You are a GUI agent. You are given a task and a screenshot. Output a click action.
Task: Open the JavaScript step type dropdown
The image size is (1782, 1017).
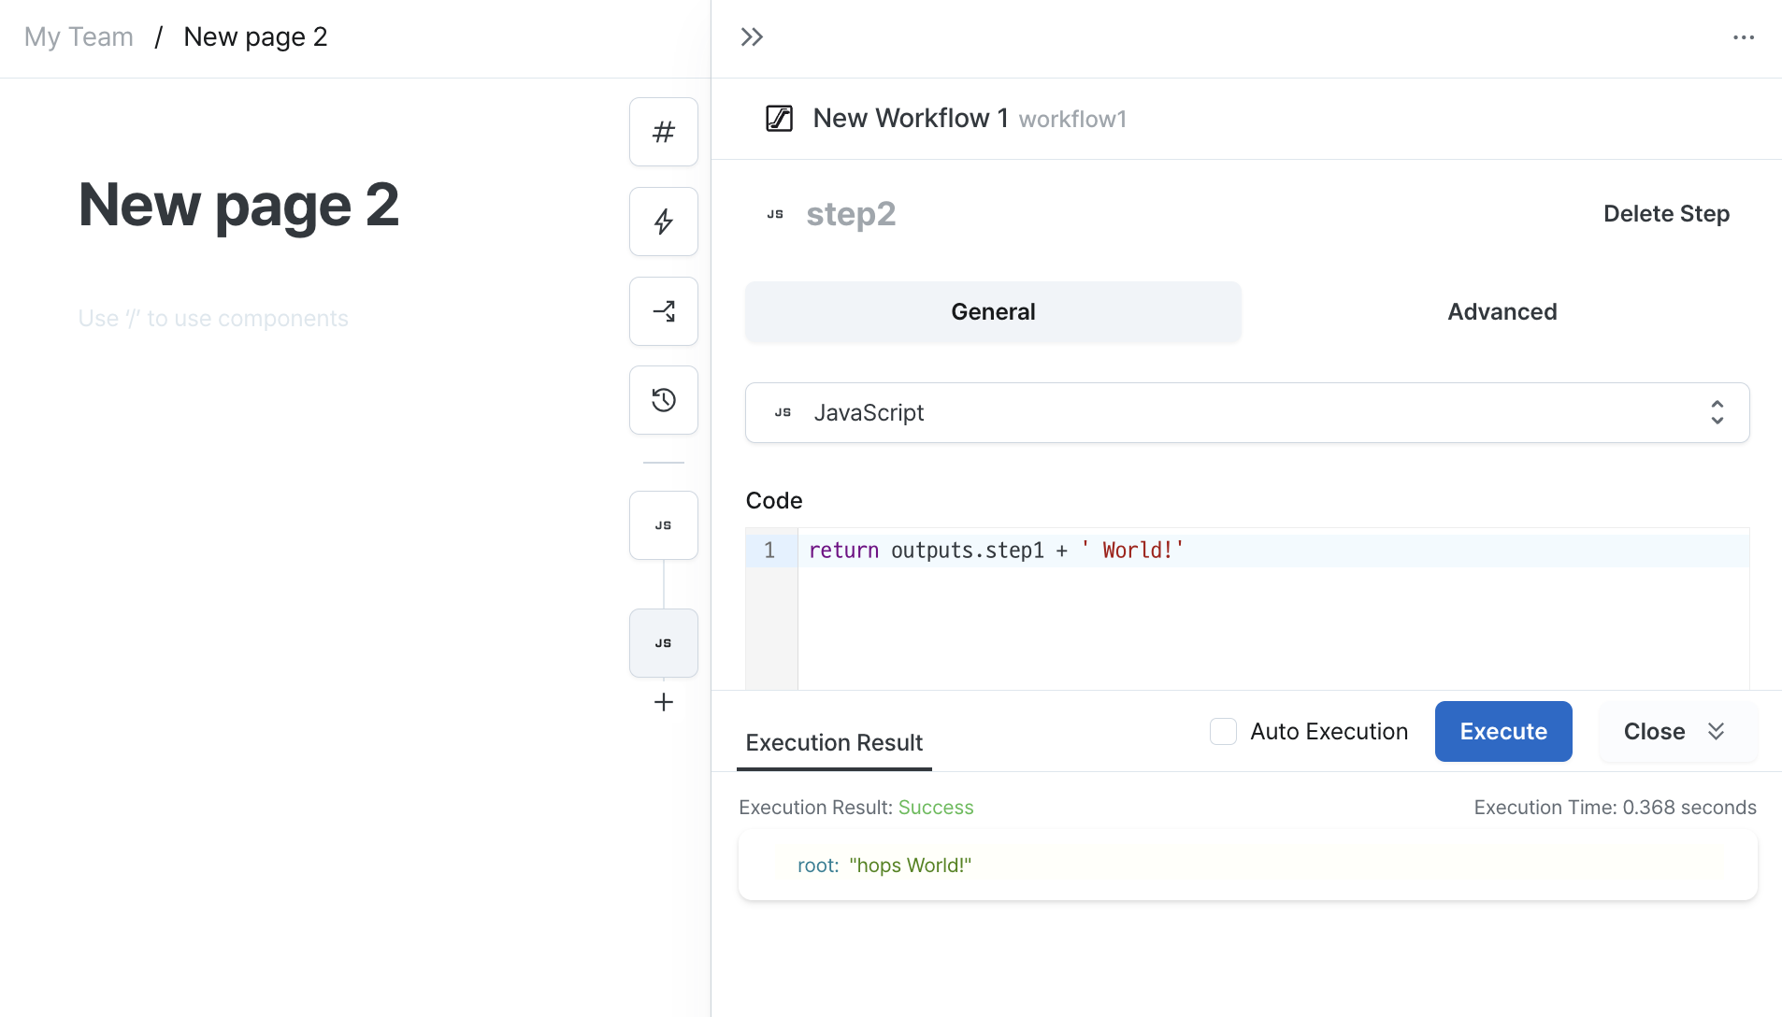[1246, 412]
